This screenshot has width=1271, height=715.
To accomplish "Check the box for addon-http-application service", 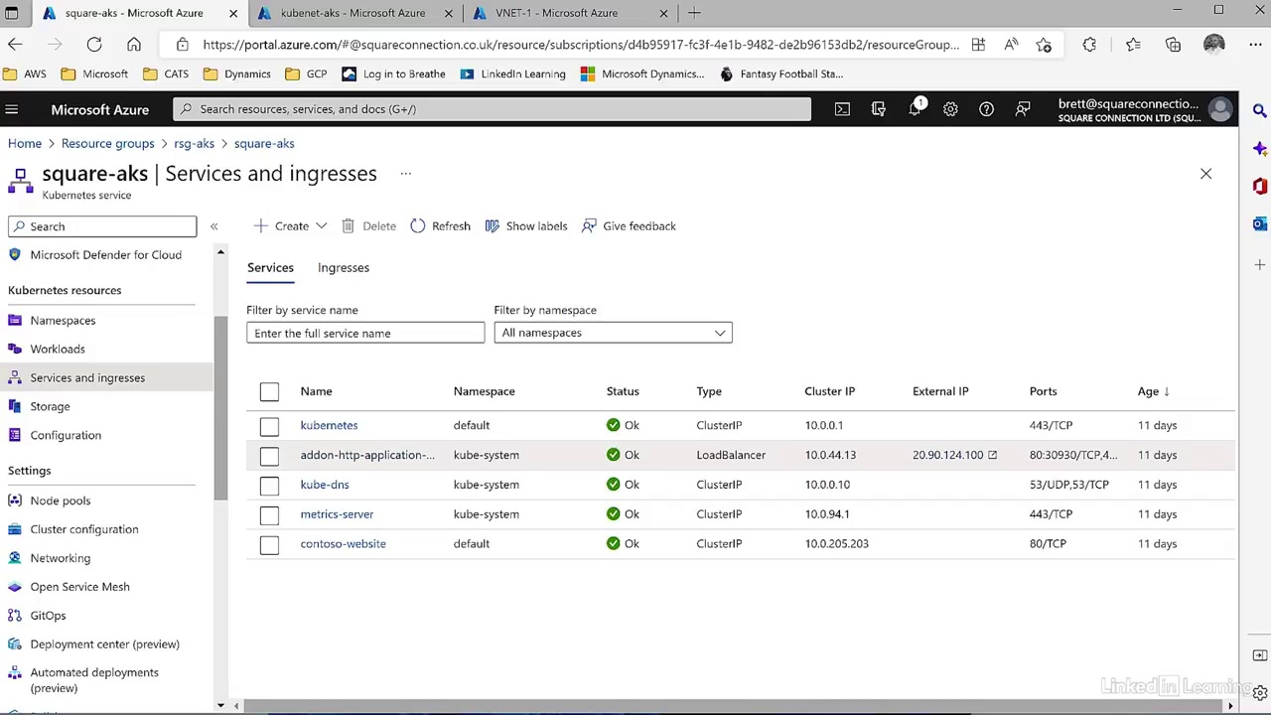I will 269,455.
